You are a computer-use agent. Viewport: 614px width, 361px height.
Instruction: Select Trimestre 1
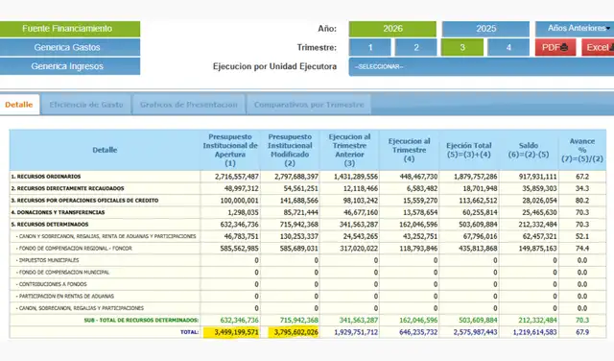pos(369,47)
